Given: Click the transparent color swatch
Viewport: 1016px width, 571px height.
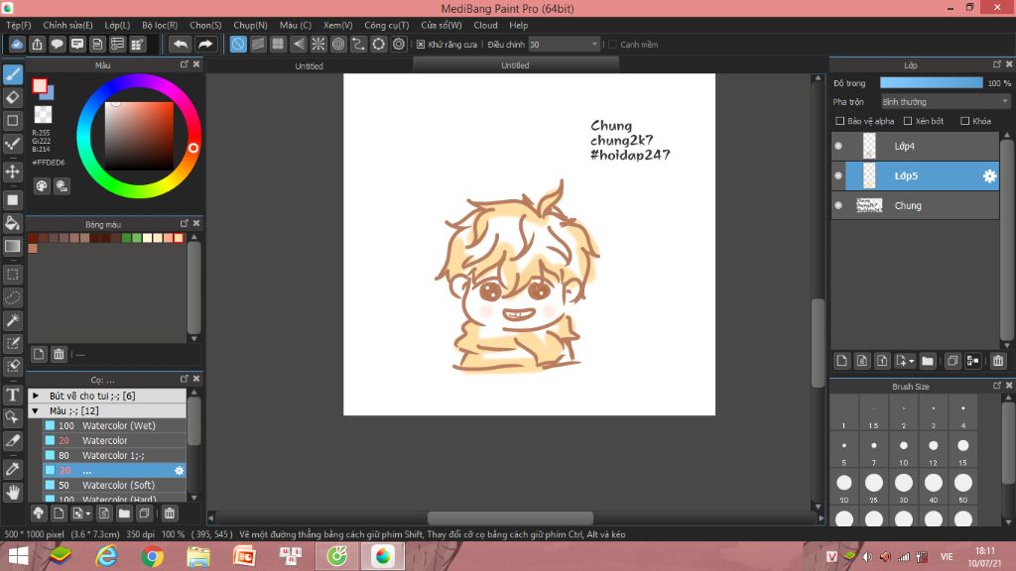Looking at the screenshot, I should (x=43, y=115).
